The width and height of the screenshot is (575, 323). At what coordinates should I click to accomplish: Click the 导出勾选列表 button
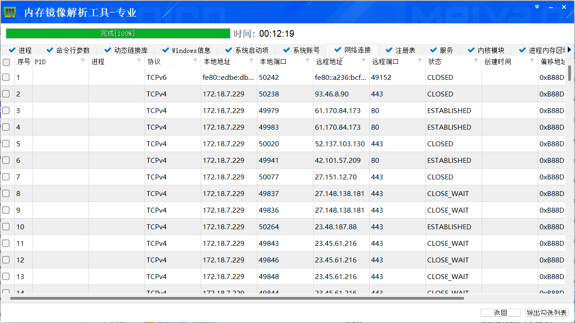point(547,313)
